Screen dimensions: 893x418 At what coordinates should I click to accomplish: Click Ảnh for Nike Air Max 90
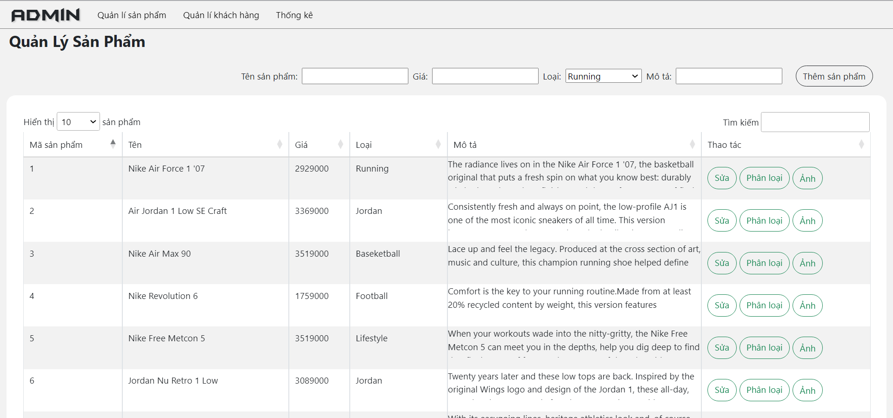(807, 263)
